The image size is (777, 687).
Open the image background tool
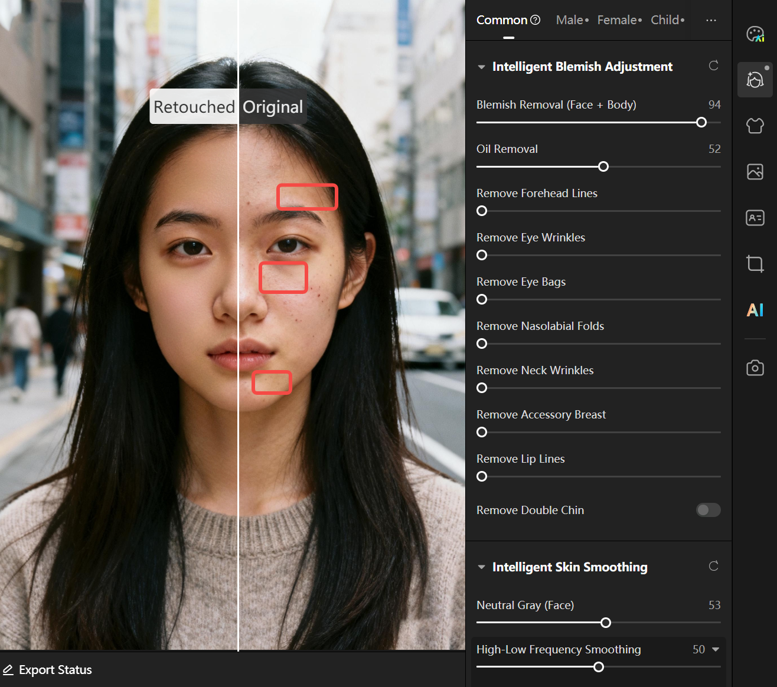click(755, 172)
